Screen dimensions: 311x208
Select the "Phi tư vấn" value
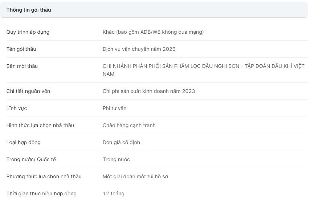coord(115,108)
